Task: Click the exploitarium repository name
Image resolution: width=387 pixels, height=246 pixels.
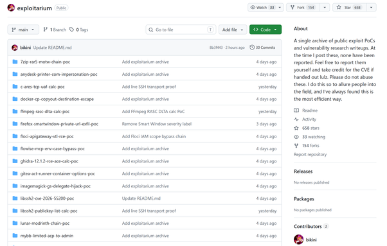Action: pos(35,8)
